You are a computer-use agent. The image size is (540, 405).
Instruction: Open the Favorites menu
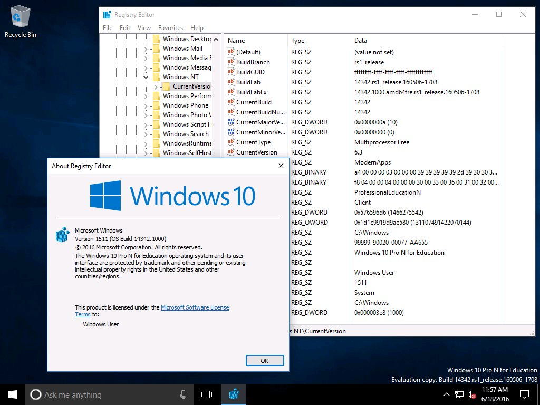coord(170,28)
